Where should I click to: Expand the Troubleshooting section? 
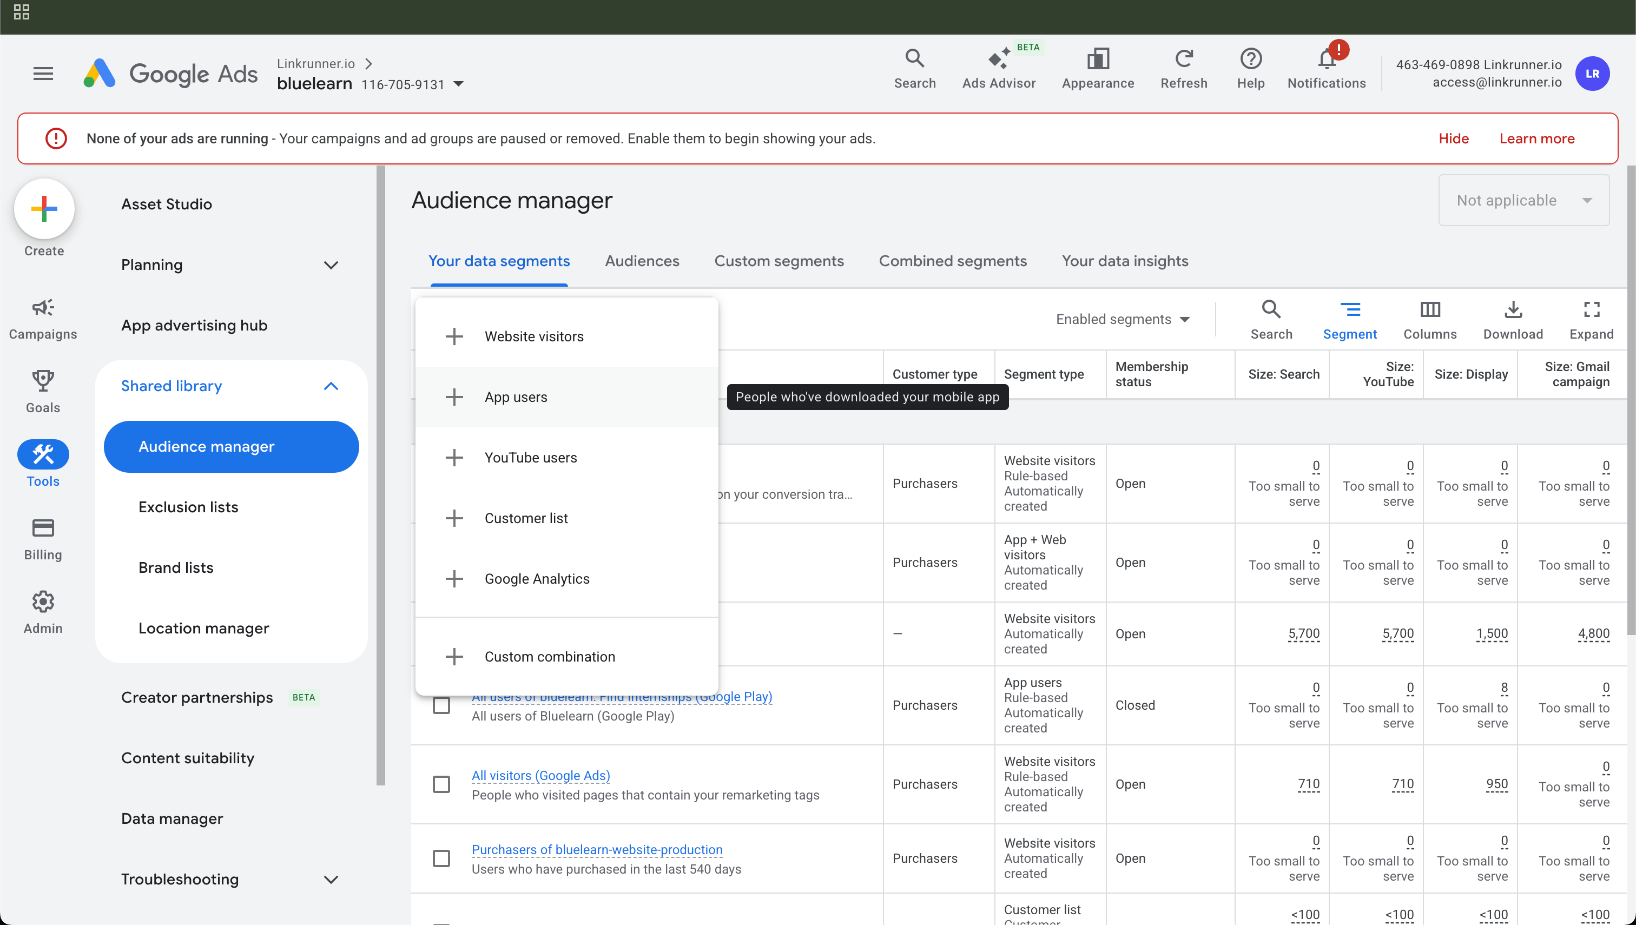[331, 879]
